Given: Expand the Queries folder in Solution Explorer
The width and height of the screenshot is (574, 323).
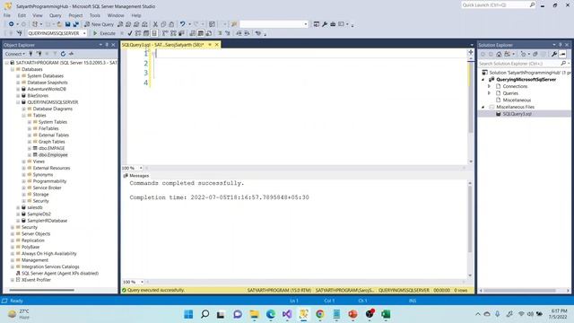Looking at the screenshot, I should pos(489,93).
